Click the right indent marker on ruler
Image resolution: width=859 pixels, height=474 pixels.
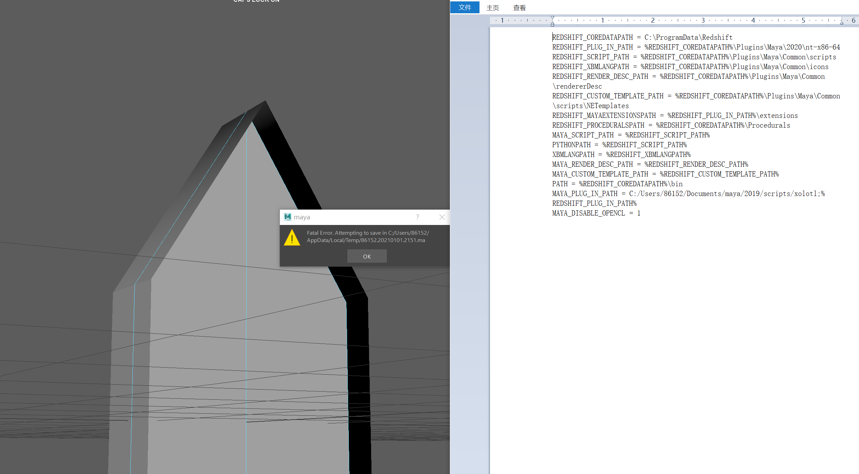click(842, 22)
